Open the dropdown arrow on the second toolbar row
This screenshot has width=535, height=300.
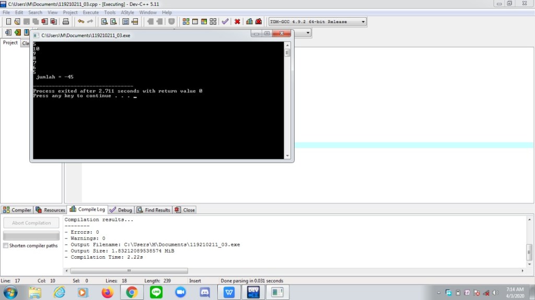coord(308,32)
